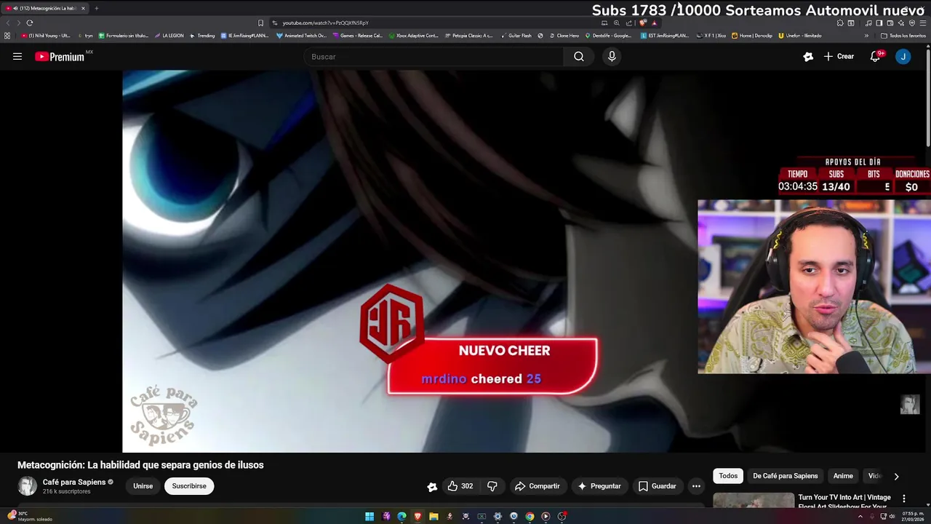Open taskbar clock showing 07:55 p. m.

tap(912, 516)
